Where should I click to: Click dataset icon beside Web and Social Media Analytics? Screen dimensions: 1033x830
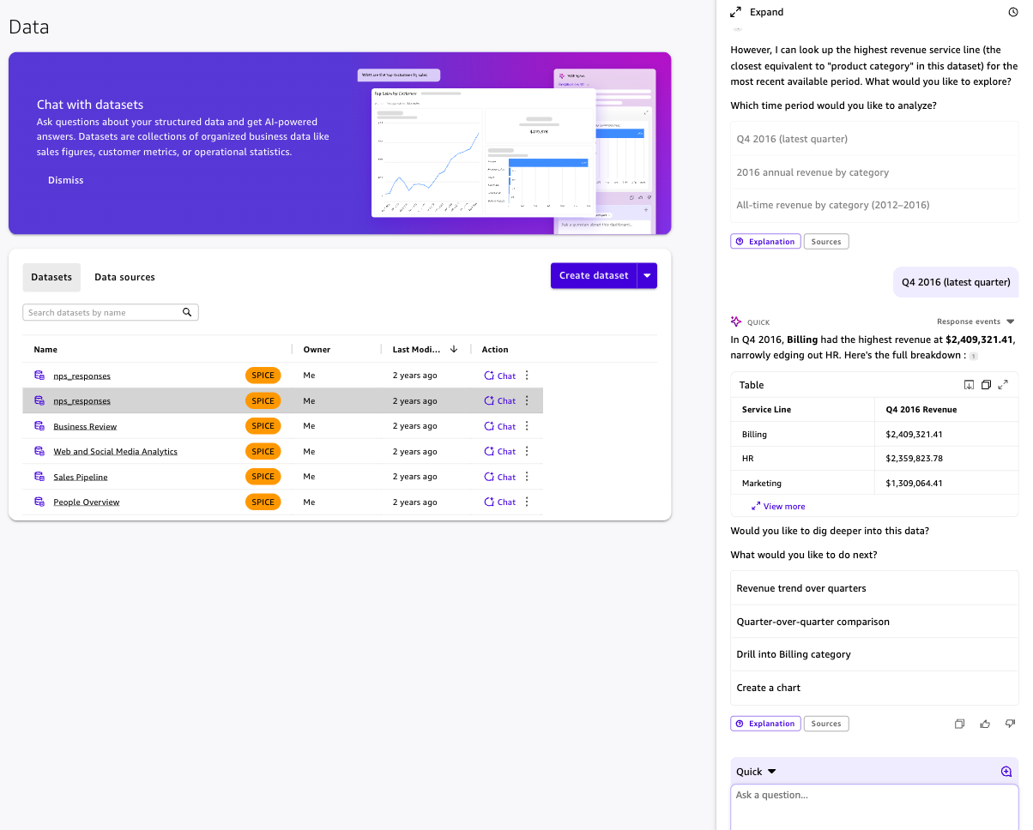point(39,451)
